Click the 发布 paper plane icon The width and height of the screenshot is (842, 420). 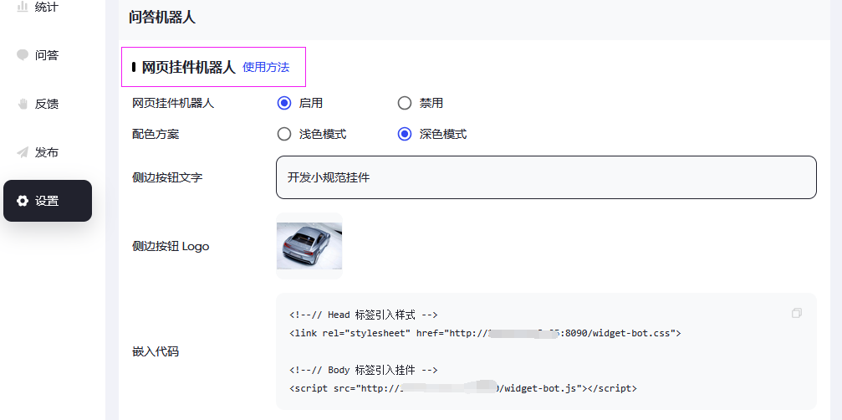(x=22, y=152)
